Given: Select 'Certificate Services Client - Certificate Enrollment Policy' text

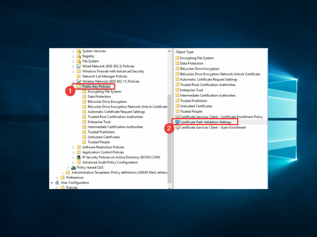Looking at the screenshot, I should coord(222,117).
